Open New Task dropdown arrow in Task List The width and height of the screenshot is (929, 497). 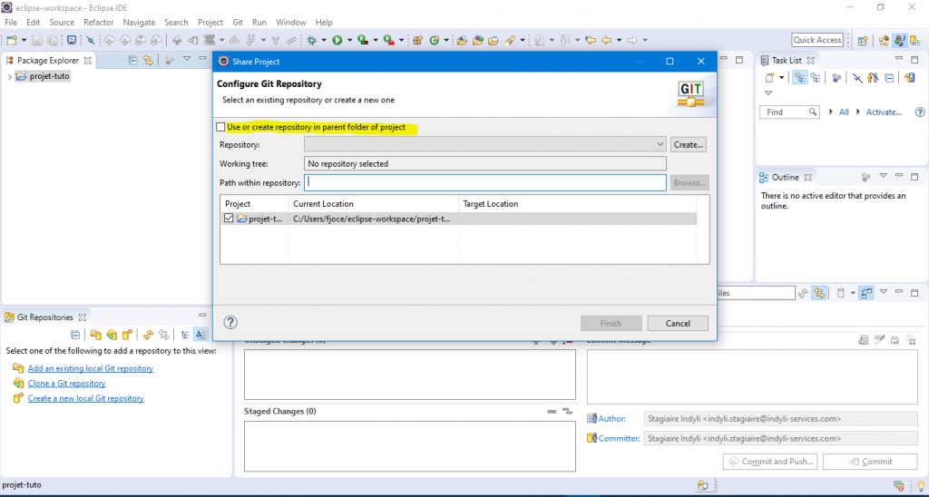point(781,78)
